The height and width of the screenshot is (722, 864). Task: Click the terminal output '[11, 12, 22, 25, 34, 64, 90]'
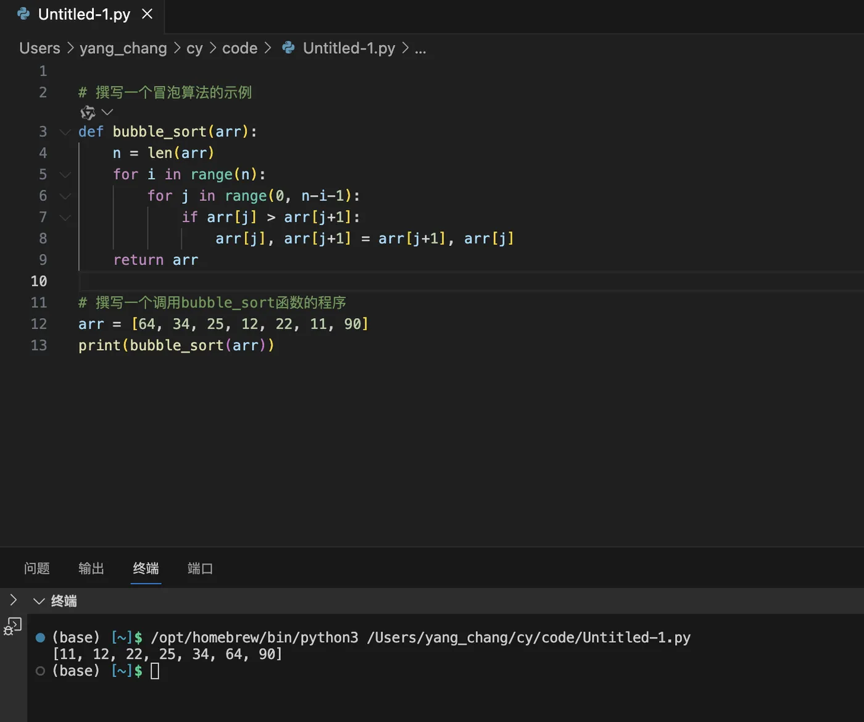(x=167, y=654)
